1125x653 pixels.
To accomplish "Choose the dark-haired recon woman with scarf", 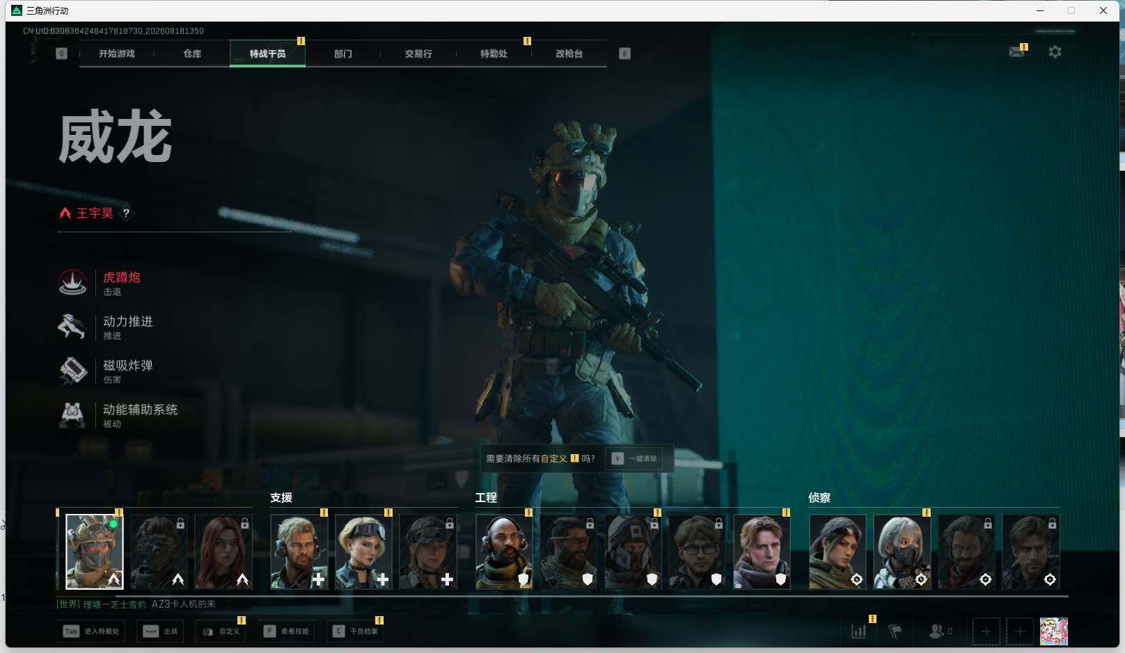I will coord(837,551).
